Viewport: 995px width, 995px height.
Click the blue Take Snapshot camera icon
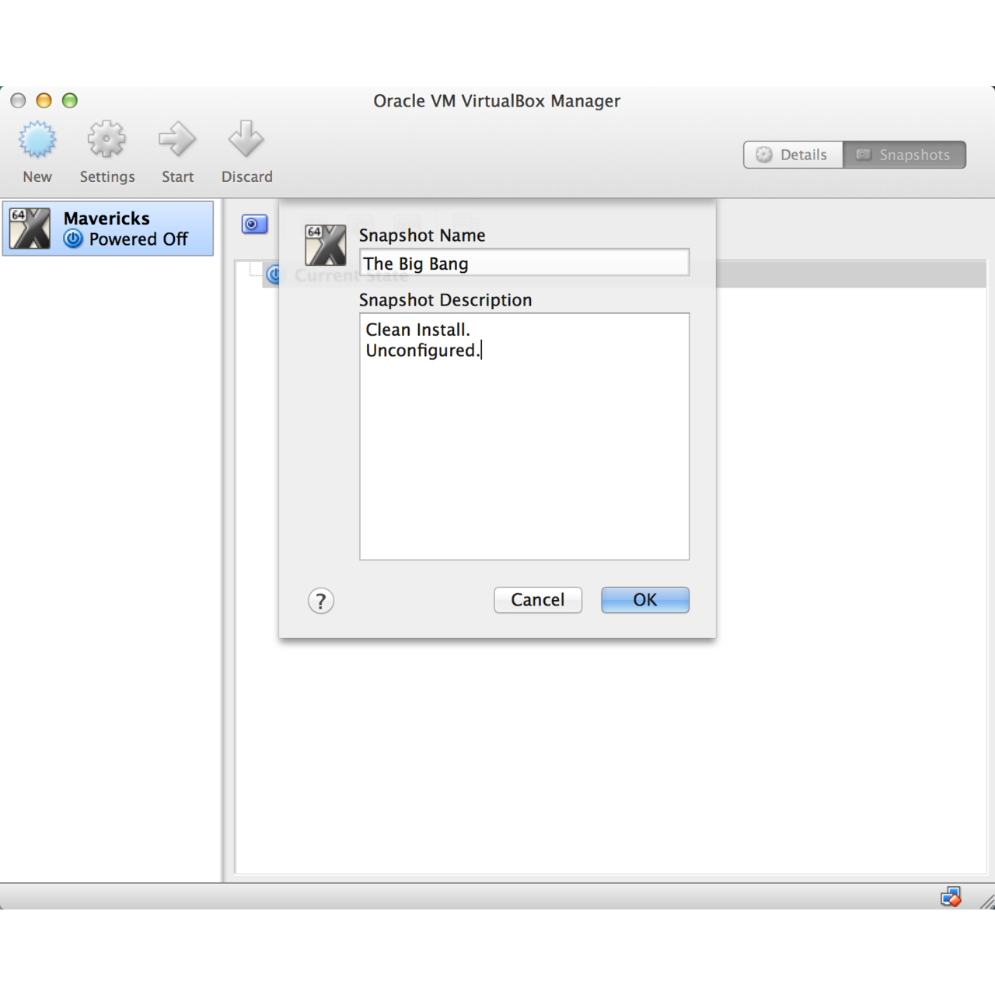tap(254, 224)
